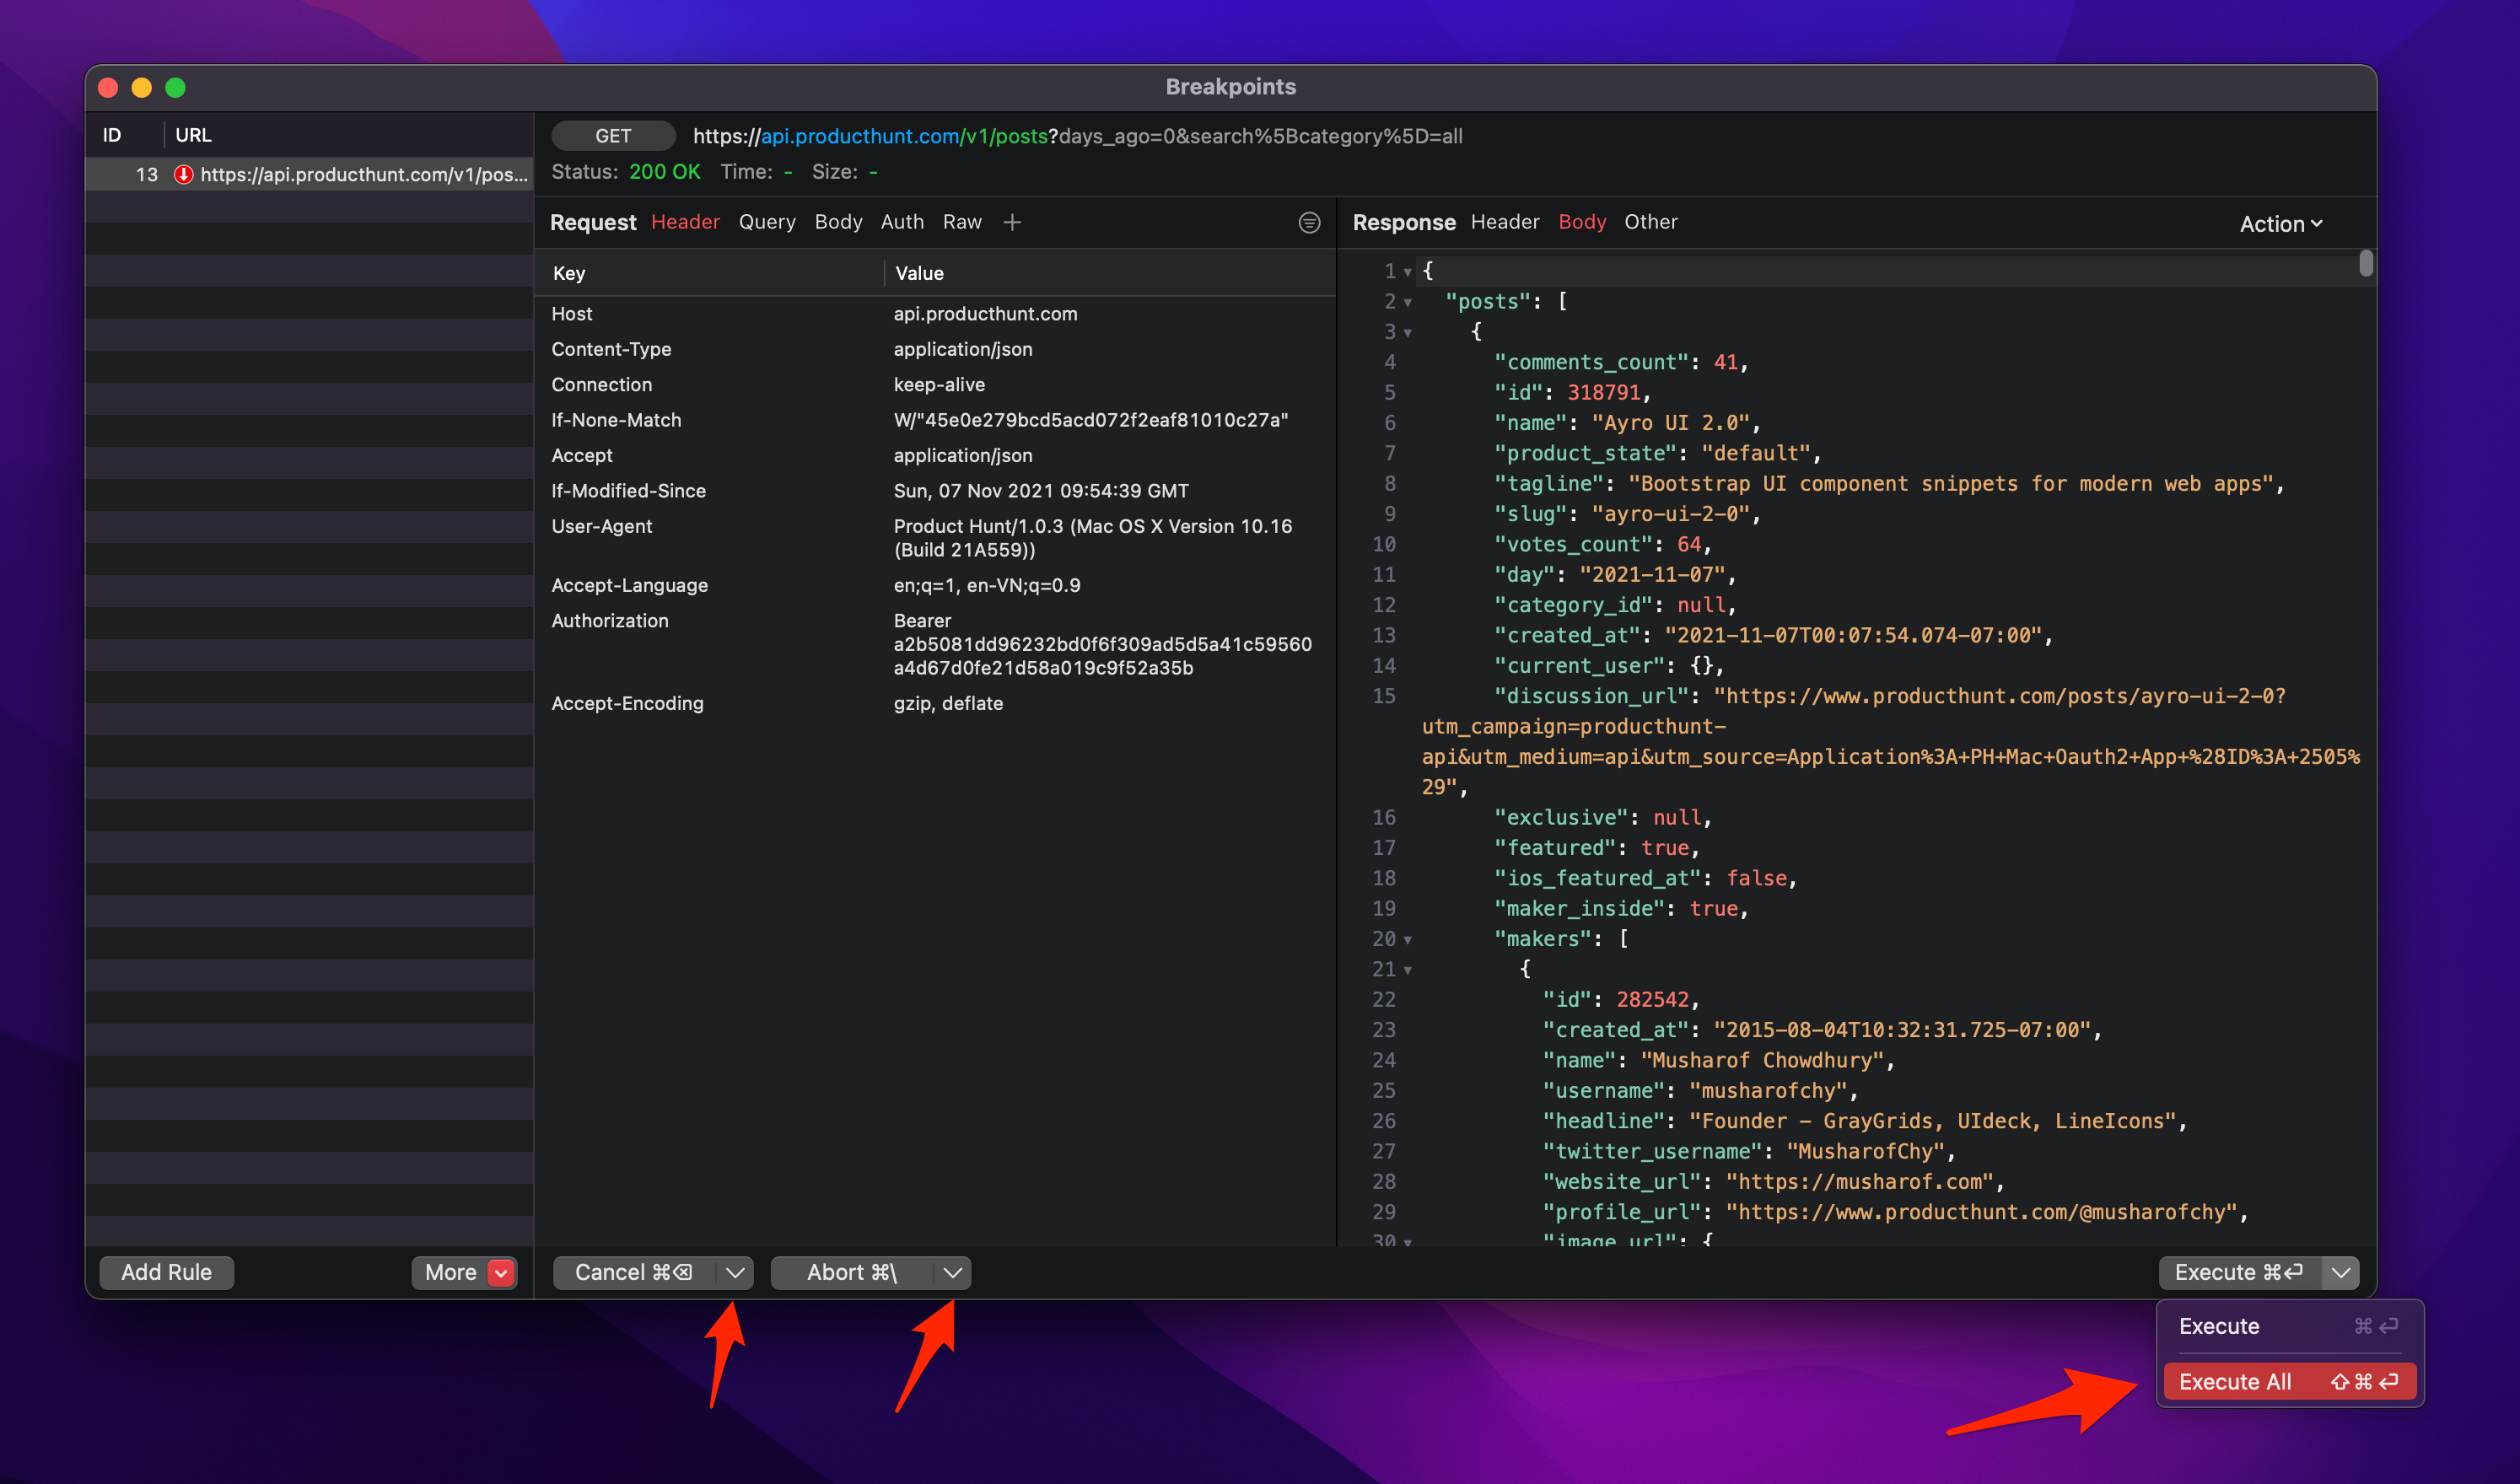2520x1484 pixels.
Task: Open the chevron next to Execute
Action: point(2340,1273)
